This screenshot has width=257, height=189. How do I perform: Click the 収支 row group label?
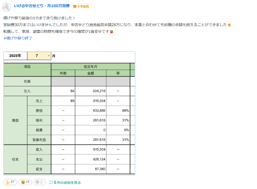15,159
